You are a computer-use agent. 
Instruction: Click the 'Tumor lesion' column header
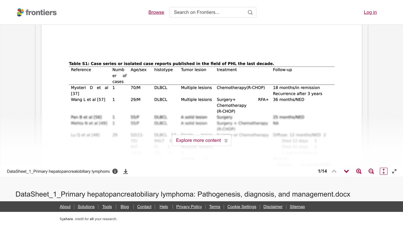[x=194, y=70]
